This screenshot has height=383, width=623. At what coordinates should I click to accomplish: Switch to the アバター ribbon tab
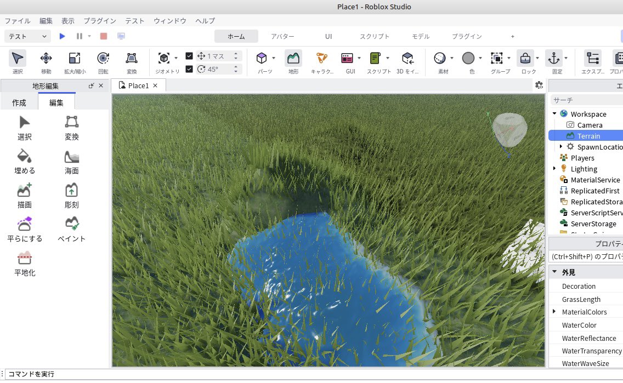pos(282,36)
